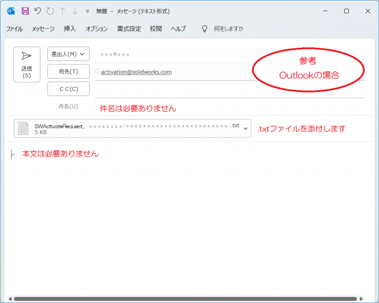Click the 送信(S) send button
The image size is (379, 303).
coord(27,65)
